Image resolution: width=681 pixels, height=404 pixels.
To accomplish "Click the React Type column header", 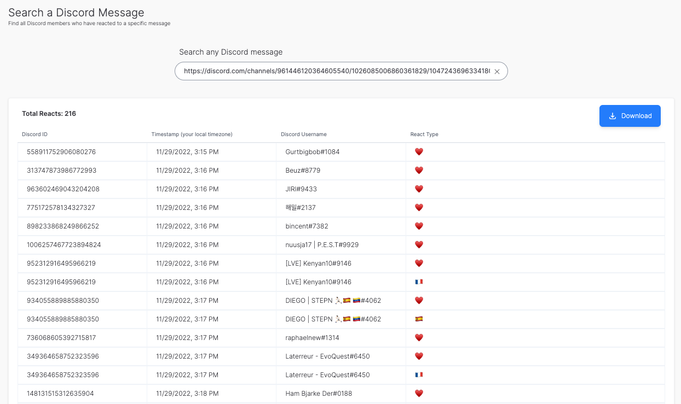I will click(424, 134).
